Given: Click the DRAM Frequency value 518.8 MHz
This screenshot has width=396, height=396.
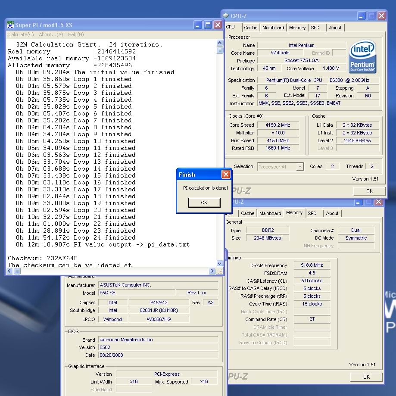Looking at the screenshot, I should tap(312, 265).
